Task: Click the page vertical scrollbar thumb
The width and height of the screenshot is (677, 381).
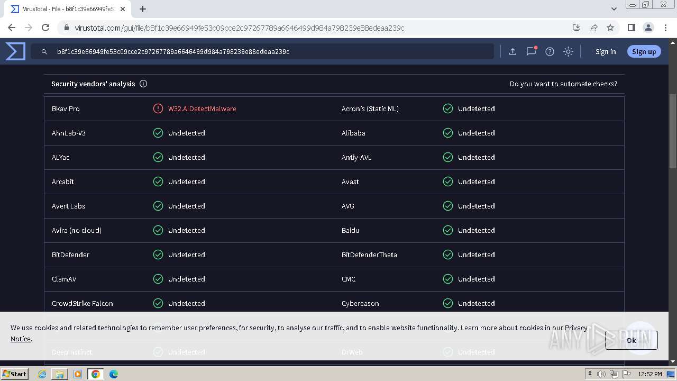Action: tap(672, 131)
